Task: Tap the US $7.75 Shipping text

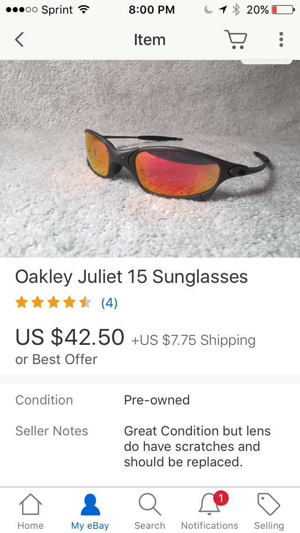Action: pos(194,340)
